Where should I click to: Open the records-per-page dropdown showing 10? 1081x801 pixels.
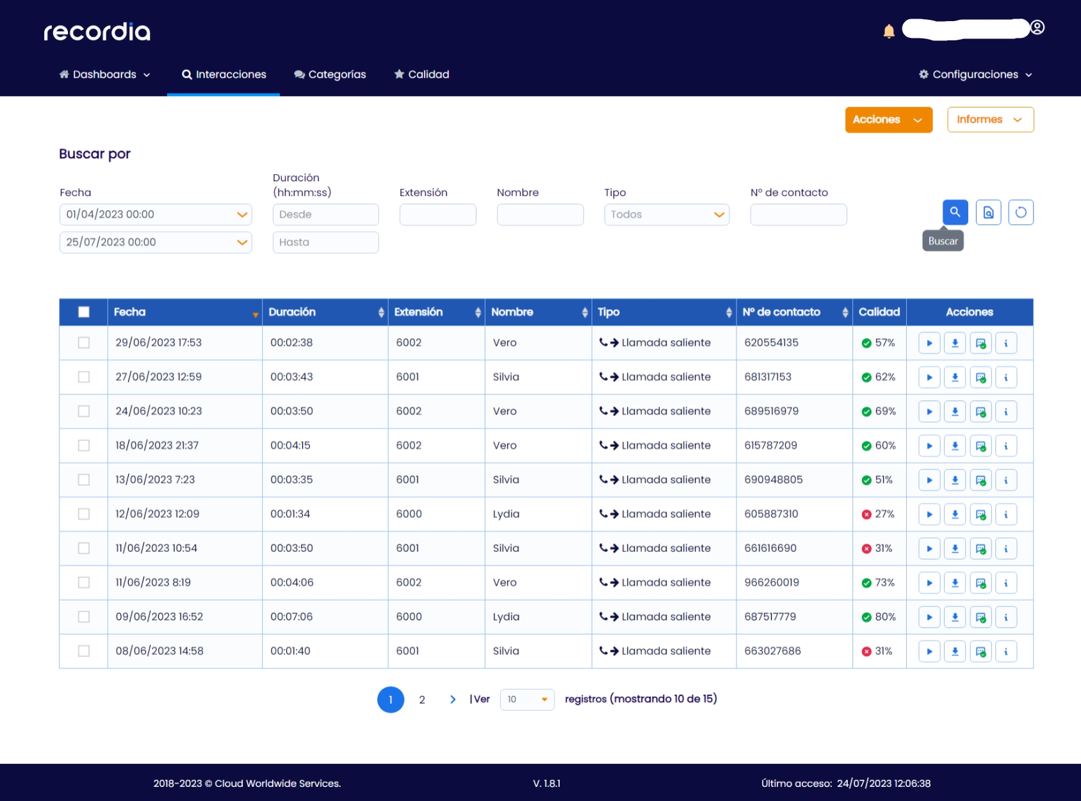pos(526,699)
